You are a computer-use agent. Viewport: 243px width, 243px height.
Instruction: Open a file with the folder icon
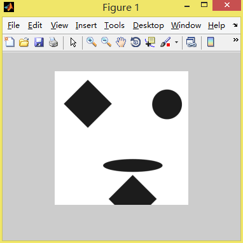point(24,42)
